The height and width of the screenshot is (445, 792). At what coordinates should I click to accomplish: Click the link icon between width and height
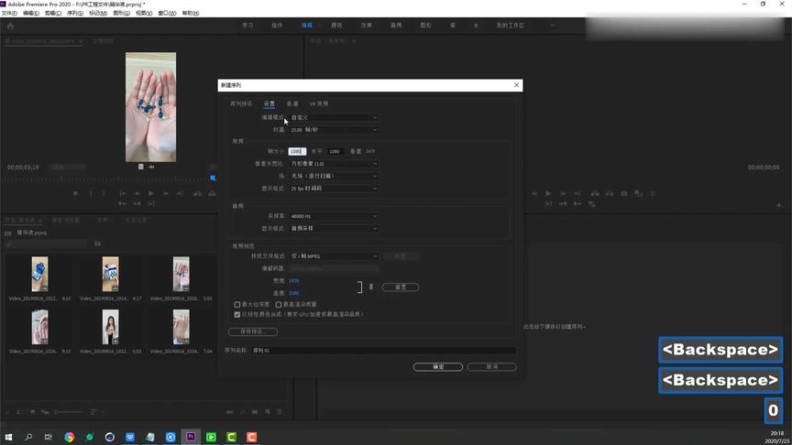click(370, 287)
